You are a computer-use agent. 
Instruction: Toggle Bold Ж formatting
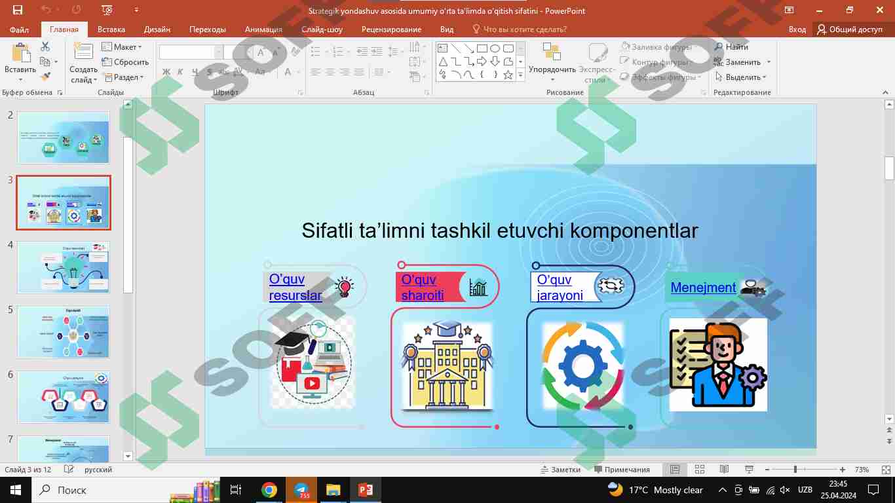[166, 72]
